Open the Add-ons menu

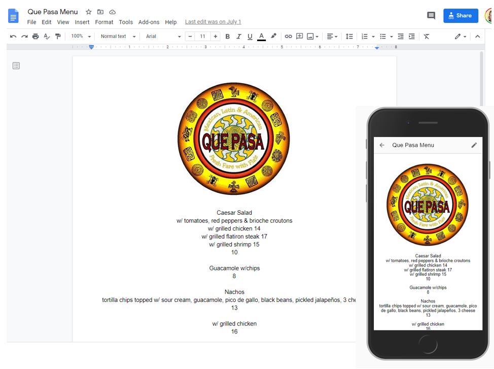[149, 22]
